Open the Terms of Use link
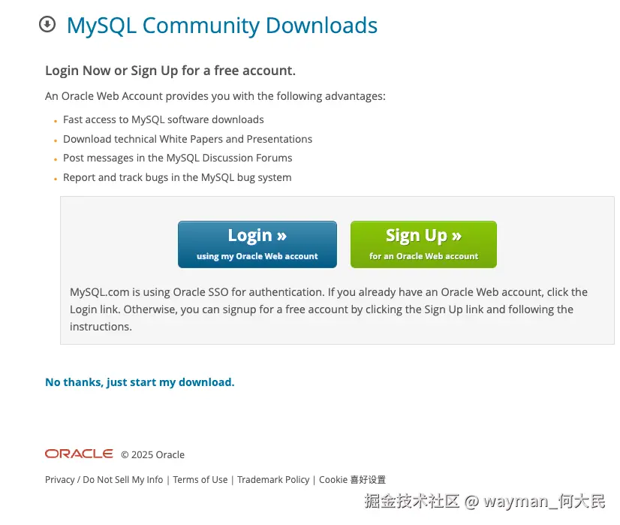620x525 pixels. [200, 479]
